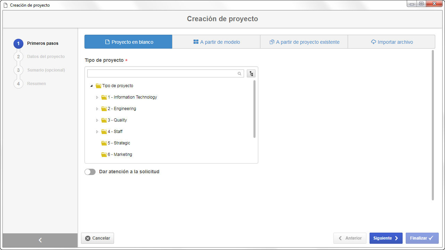This screenshot has width=445, height=250.
Task: Click the folder icon of Tipo de proyecto root
Action: pos(98,86)
